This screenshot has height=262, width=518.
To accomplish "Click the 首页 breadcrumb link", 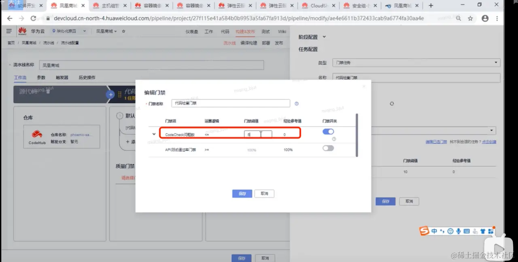I will click(11, 43).
